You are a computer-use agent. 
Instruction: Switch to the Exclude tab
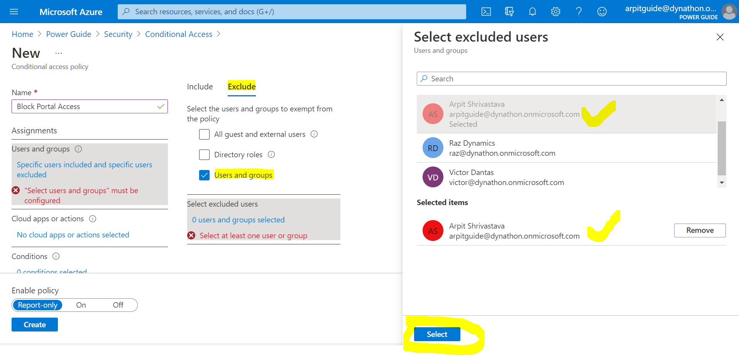[x=242, y=87]
